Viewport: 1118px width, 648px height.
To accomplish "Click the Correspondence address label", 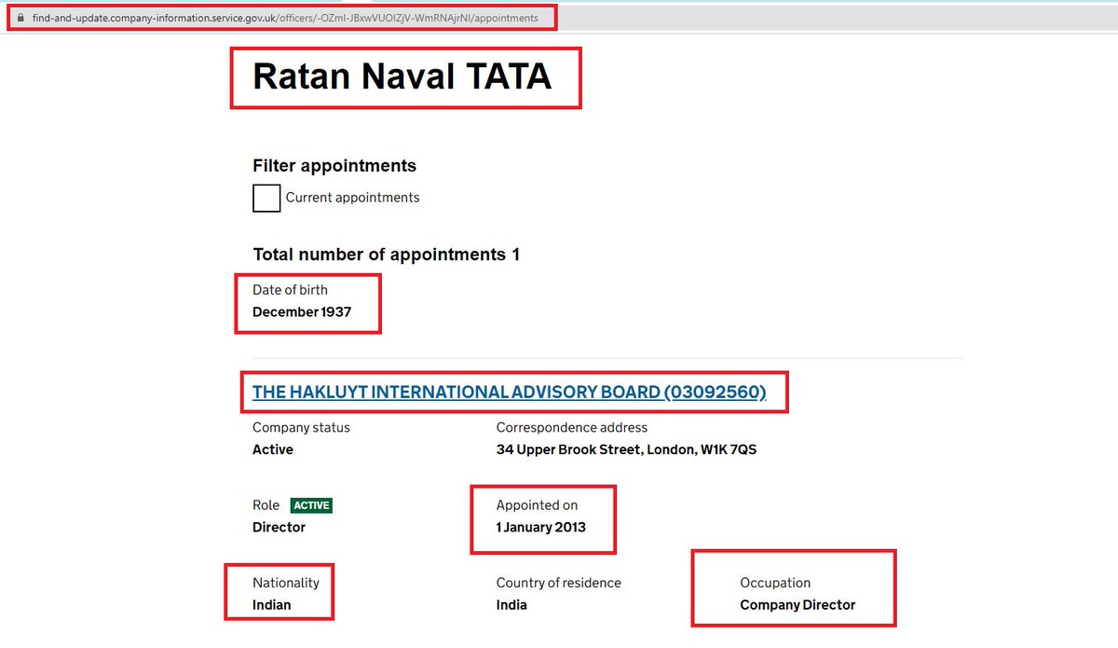I will (x=572, y=427).
